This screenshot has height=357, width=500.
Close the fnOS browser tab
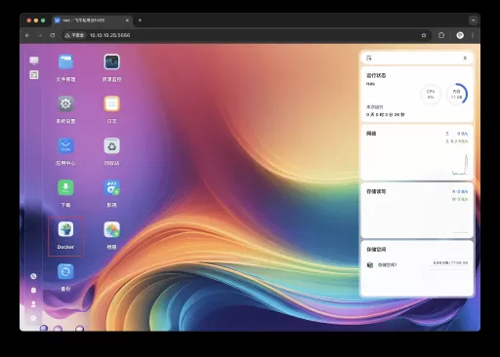click(127, 20)
